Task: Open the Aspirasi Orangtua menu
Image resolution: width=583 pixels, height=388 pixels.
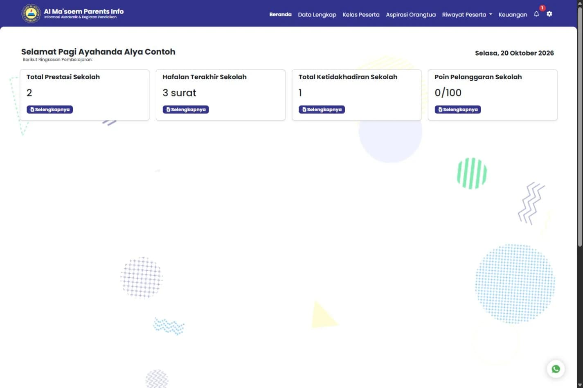Action: (411, 15)
